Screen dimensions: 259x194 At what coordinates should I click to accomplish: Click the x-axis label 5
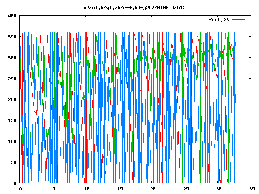(54, 189)
